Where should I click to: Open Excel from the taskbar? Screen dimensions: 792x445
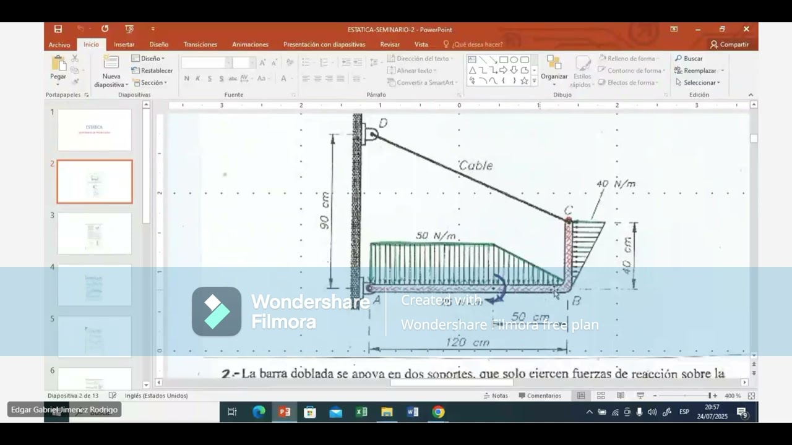(x=361, y=412)
